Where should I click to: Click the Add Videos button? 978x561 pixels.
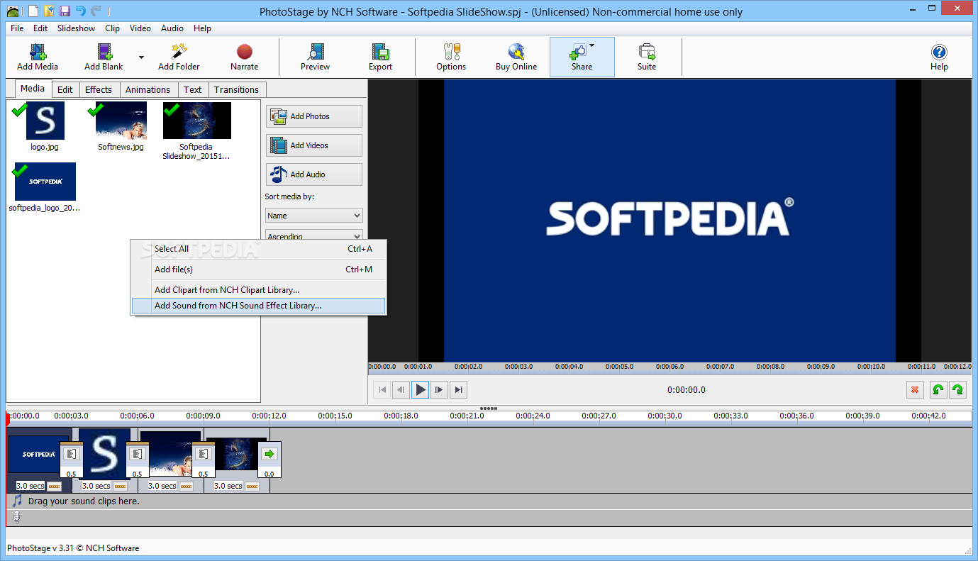pyautogui.click(x=314, y=145)
